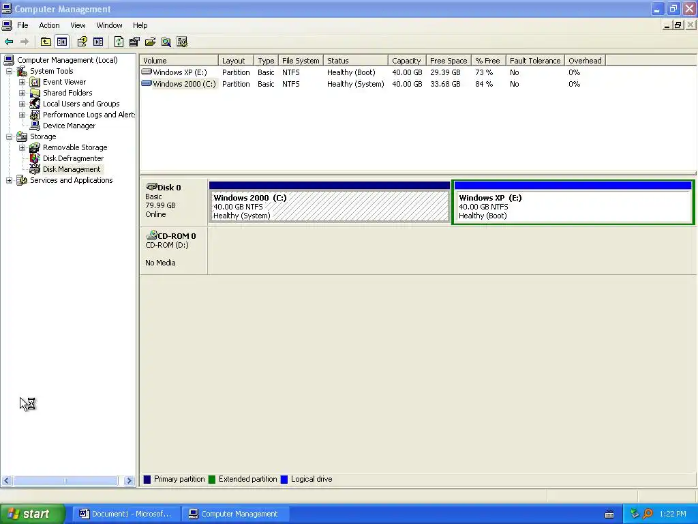Click the Computer Management icon beside File menu

[7, 25]
